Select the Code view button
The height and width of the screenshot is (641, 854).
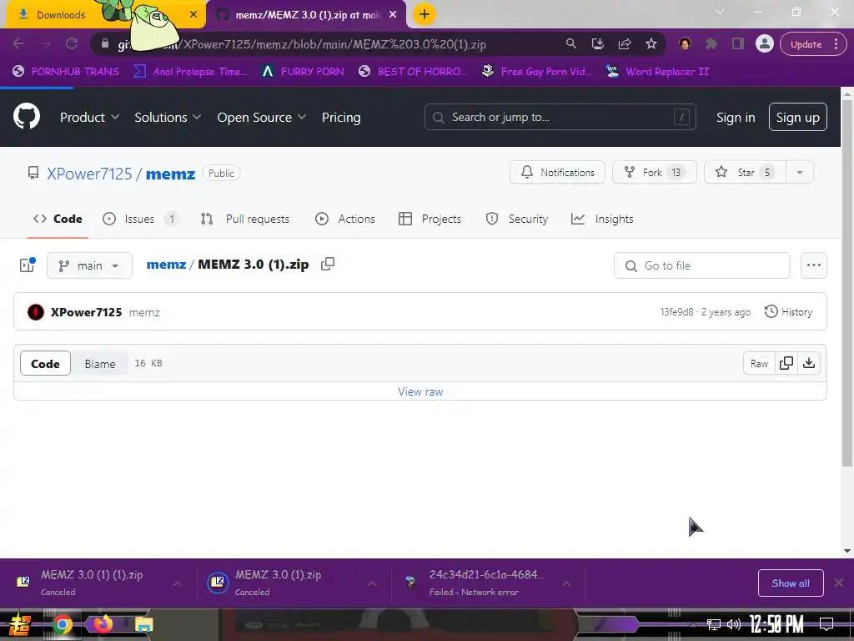[45, 364]
